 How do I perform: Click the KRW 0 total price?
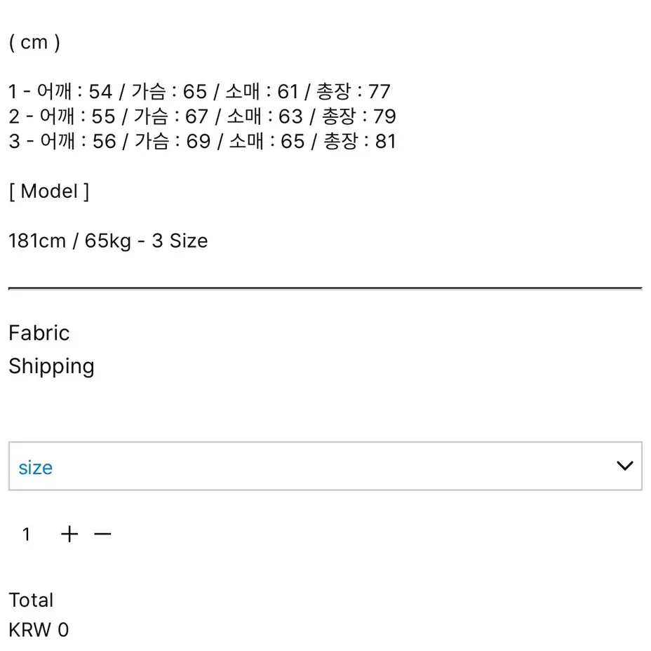point(39,630)
